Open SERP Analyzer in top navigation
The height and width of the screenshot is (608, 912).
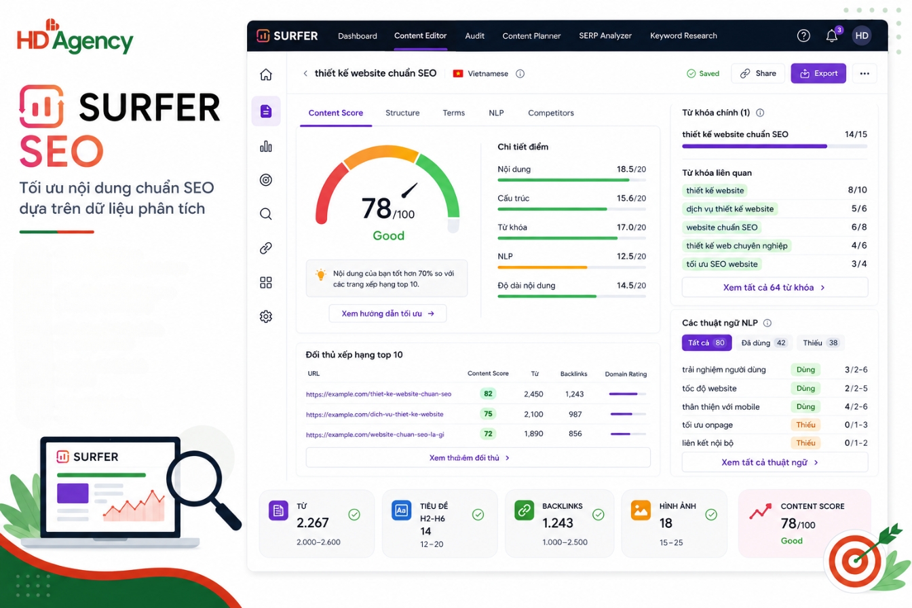point(605,36)
